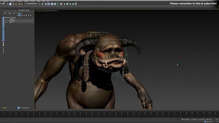Screen dimensions: 219x123
Task: Open the Civil View menu
Action: click(13, 1)
